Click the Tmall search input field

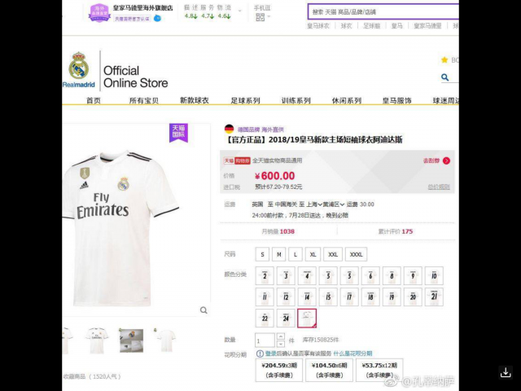point(383,12)
